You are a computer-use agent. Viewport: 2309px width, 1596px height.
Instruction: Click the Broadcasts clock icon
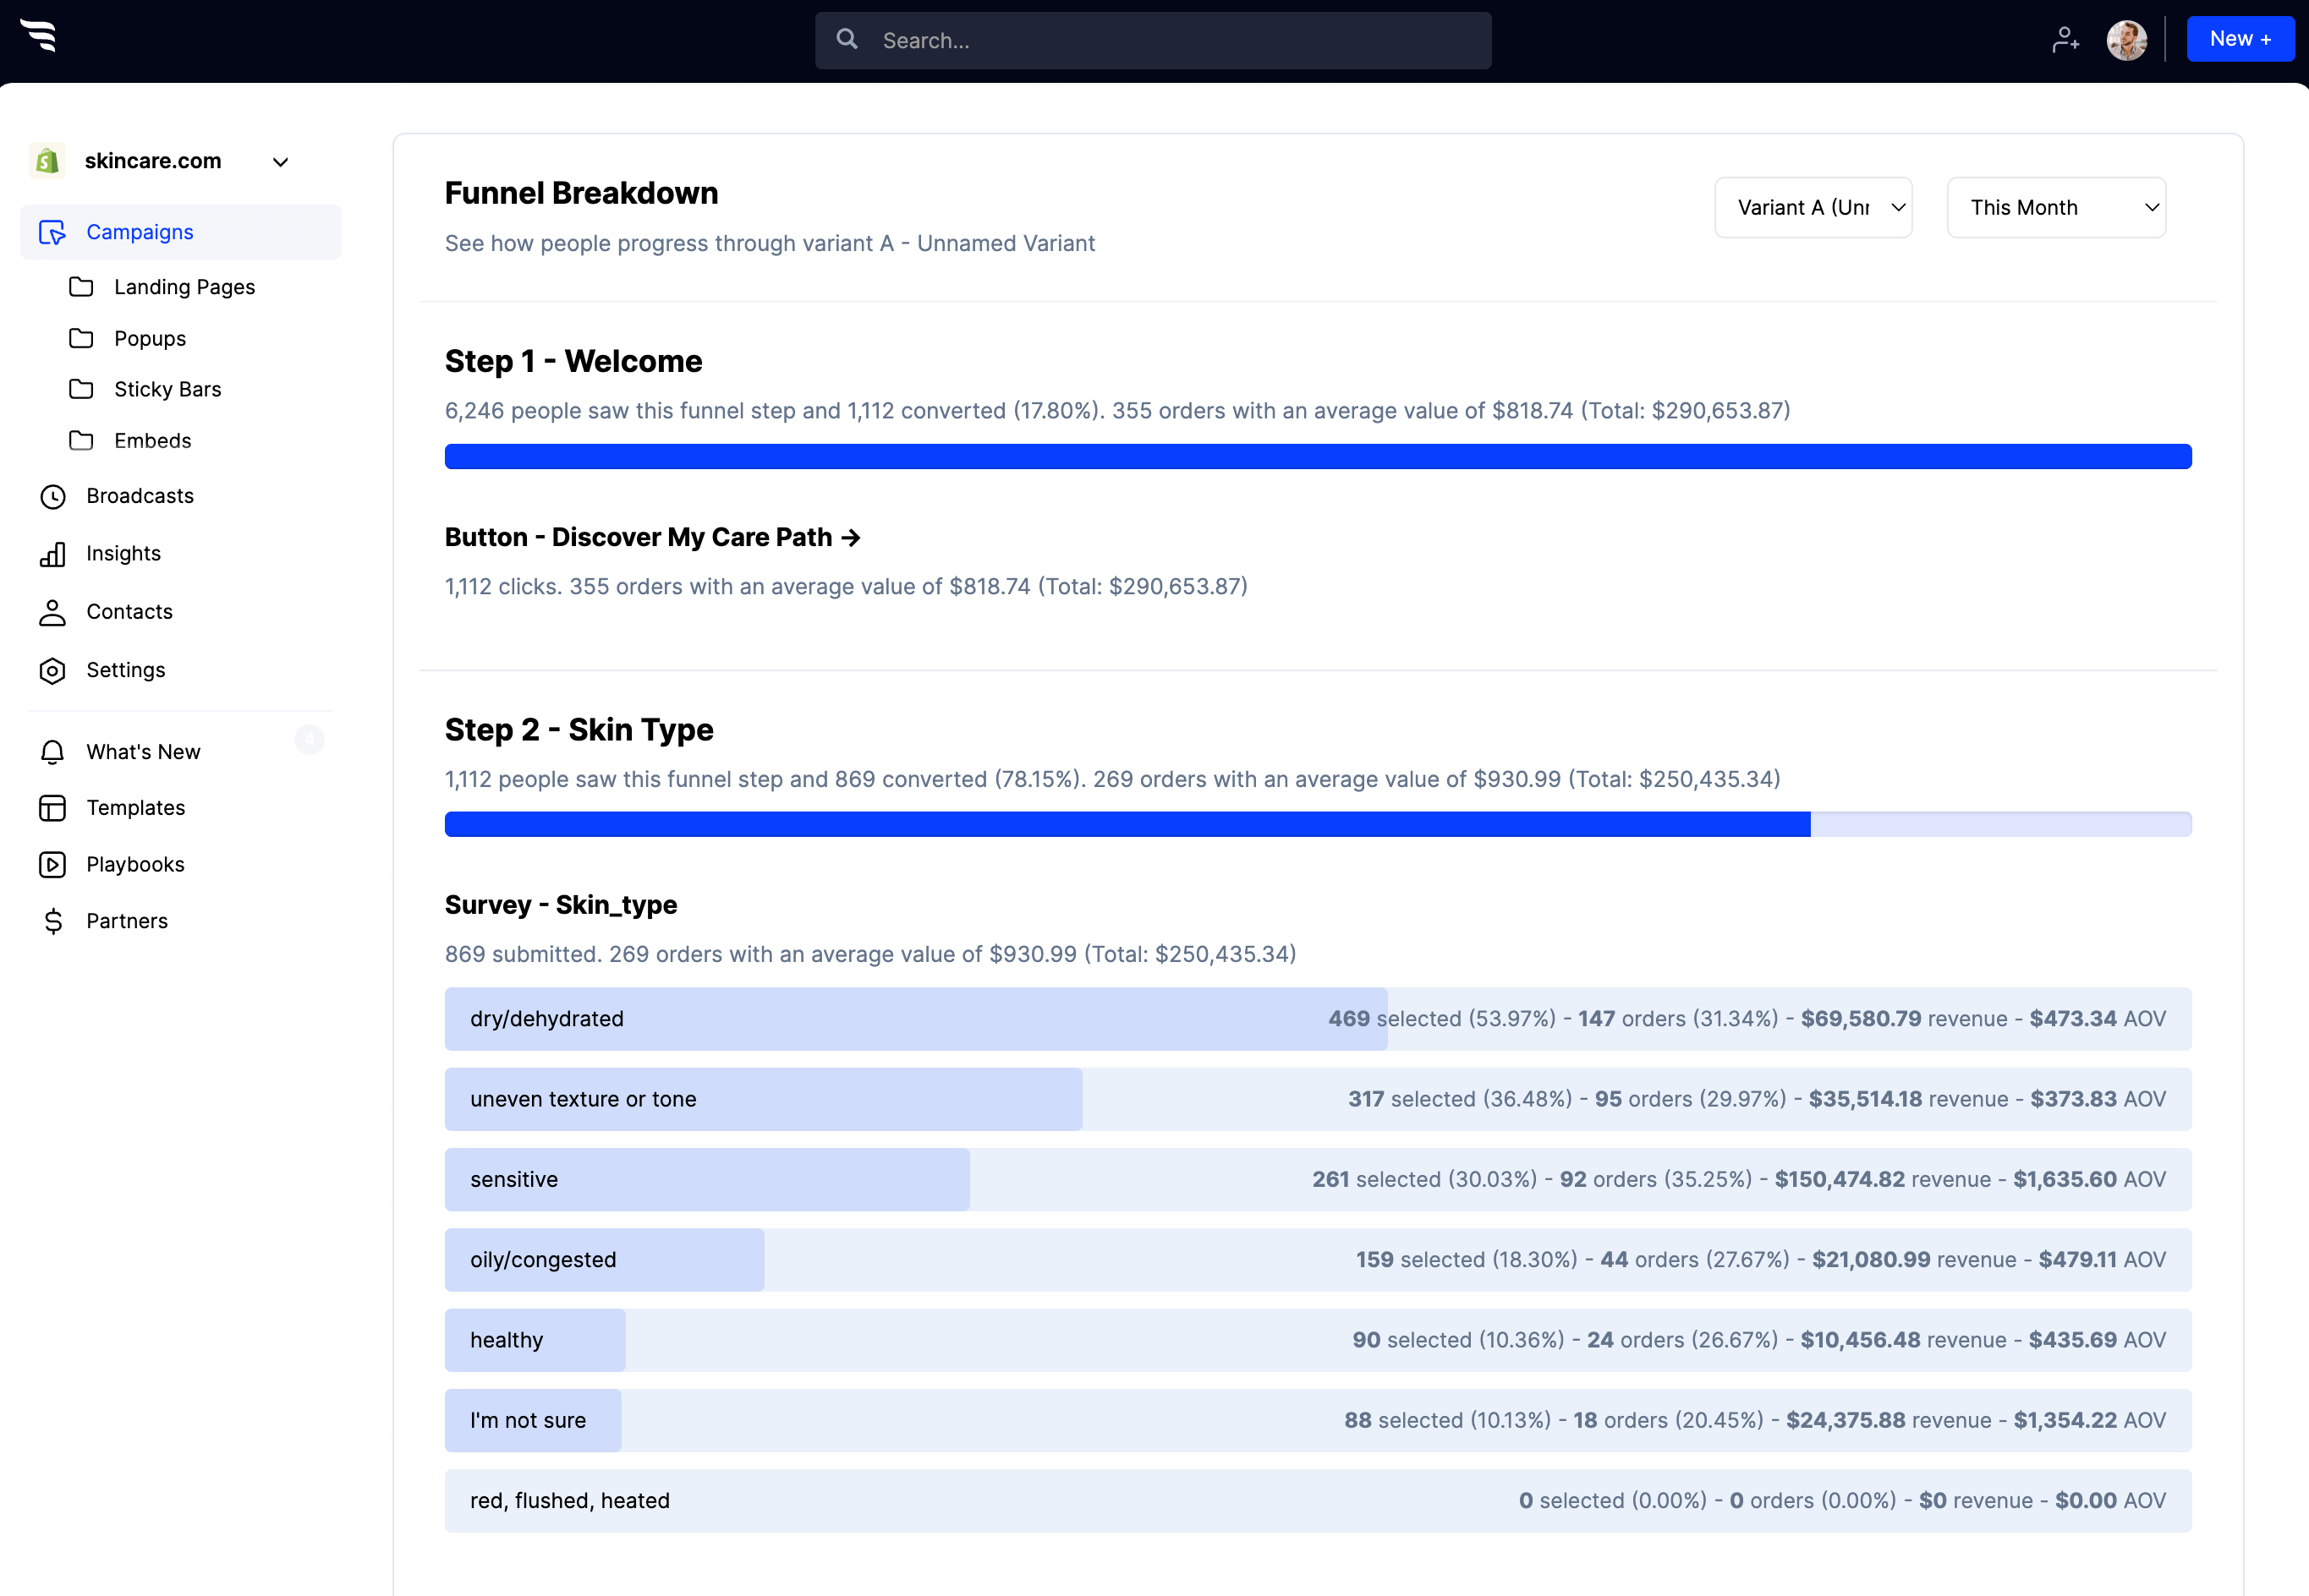(x=52, y=497)
